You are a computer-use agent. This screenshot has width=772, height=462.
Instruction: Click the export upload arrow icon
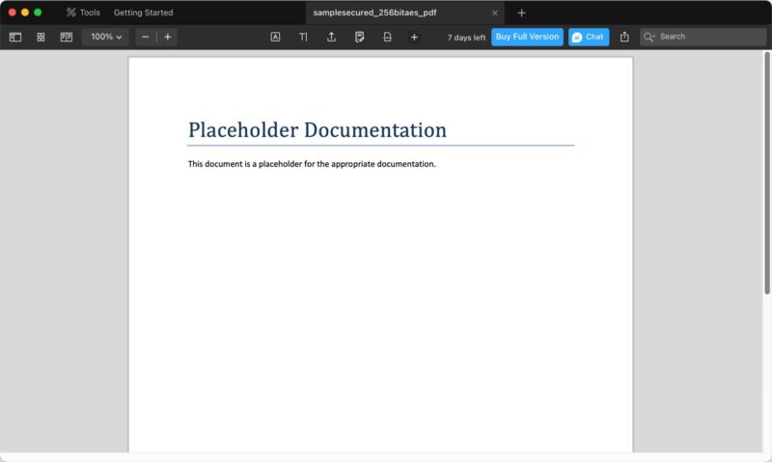[x=331, y=37]
